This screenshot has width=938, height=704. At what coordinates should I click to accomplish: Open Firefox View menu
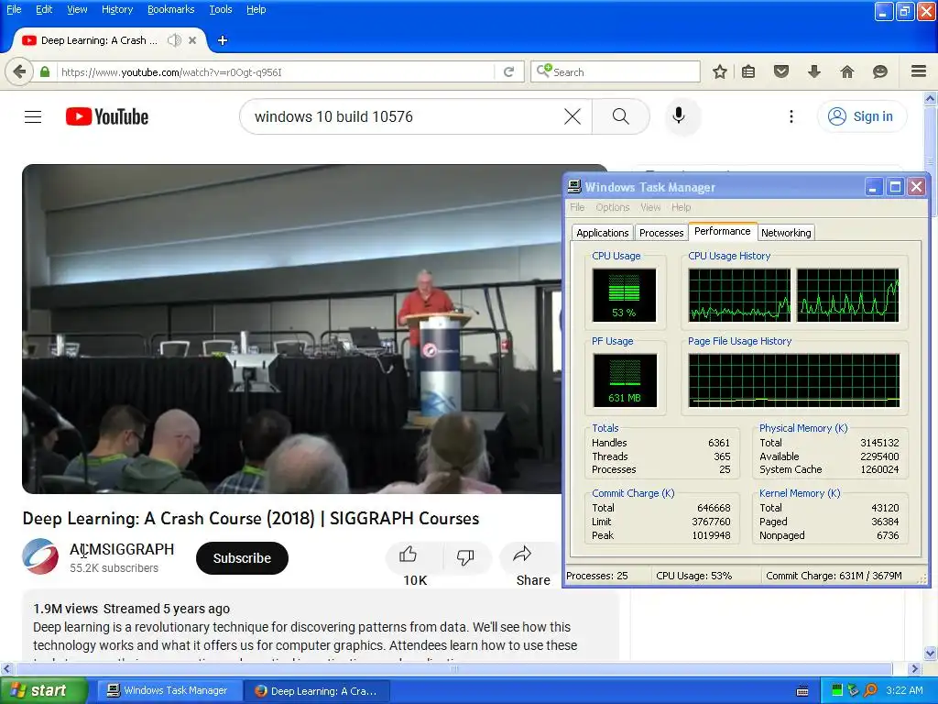point(77,9)
